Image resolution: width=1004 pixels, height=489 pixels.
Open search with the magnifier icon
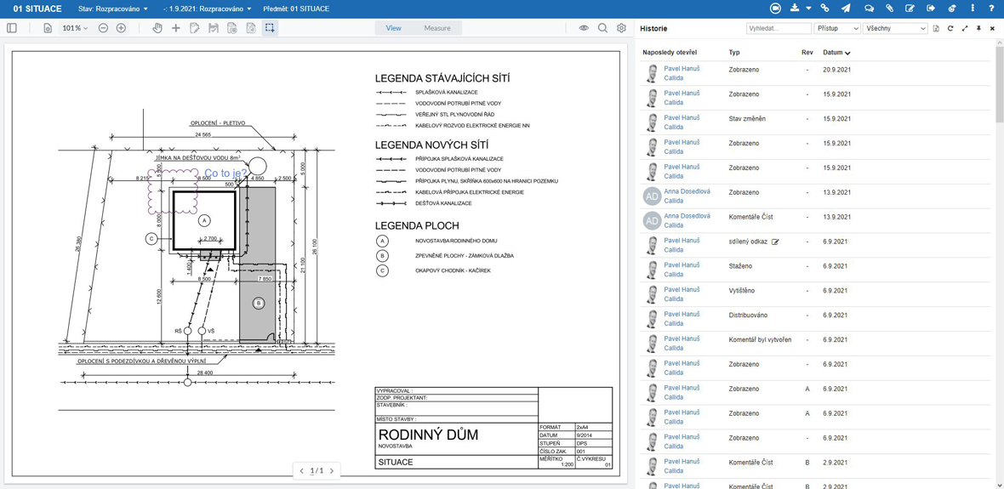coord(602,28)
